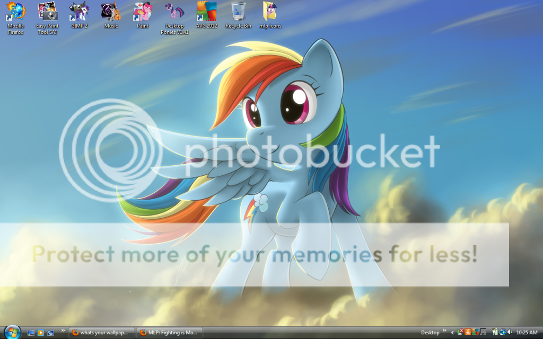Image resolution: width=543 pixels, height=339 pixels.
Task: Show hidden tray icons arrow
Action: pyautogui.click(x=452, y=333)
